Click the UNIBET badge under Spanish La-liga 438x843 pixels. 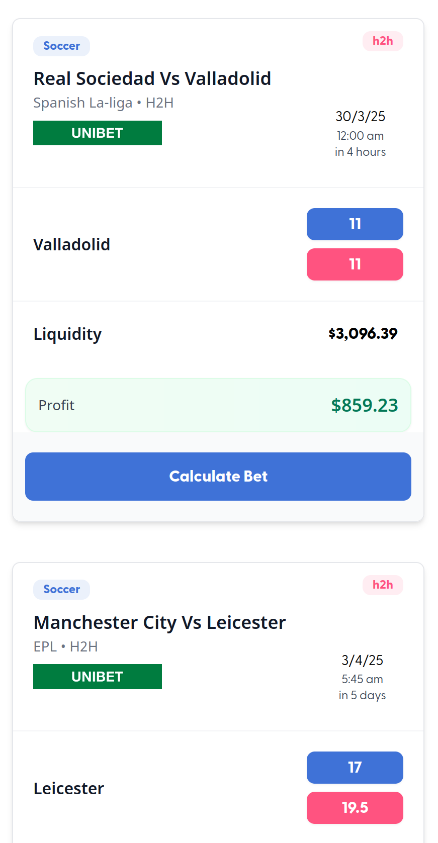click(x=98, y=133)
